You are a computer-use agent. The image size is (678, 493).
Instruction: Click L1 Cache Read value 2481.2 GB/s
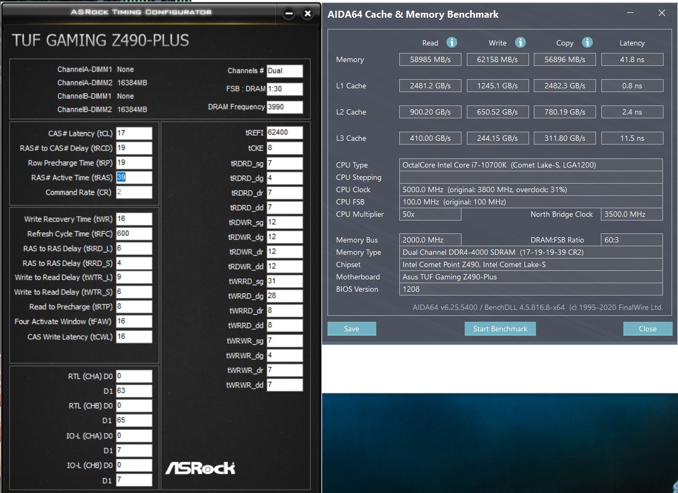point(430,86)
